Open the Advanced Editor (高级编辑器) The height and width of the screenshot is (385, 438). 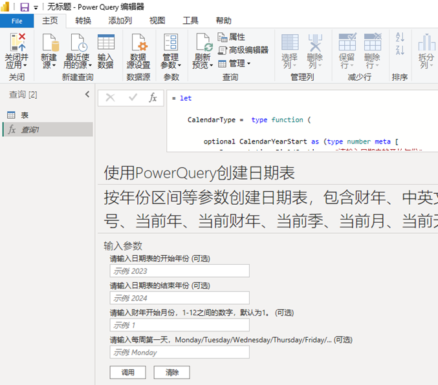pyautogui.click(x=243, y=50)
